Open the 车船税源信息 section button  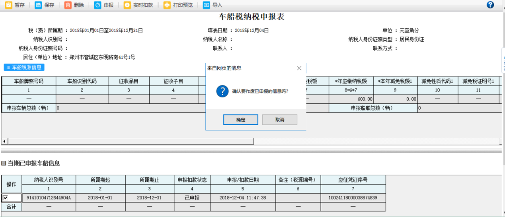[x=24, y=68]
